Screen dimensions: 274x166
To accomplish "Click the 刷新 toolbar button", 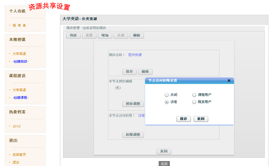I will coord(137,36).
